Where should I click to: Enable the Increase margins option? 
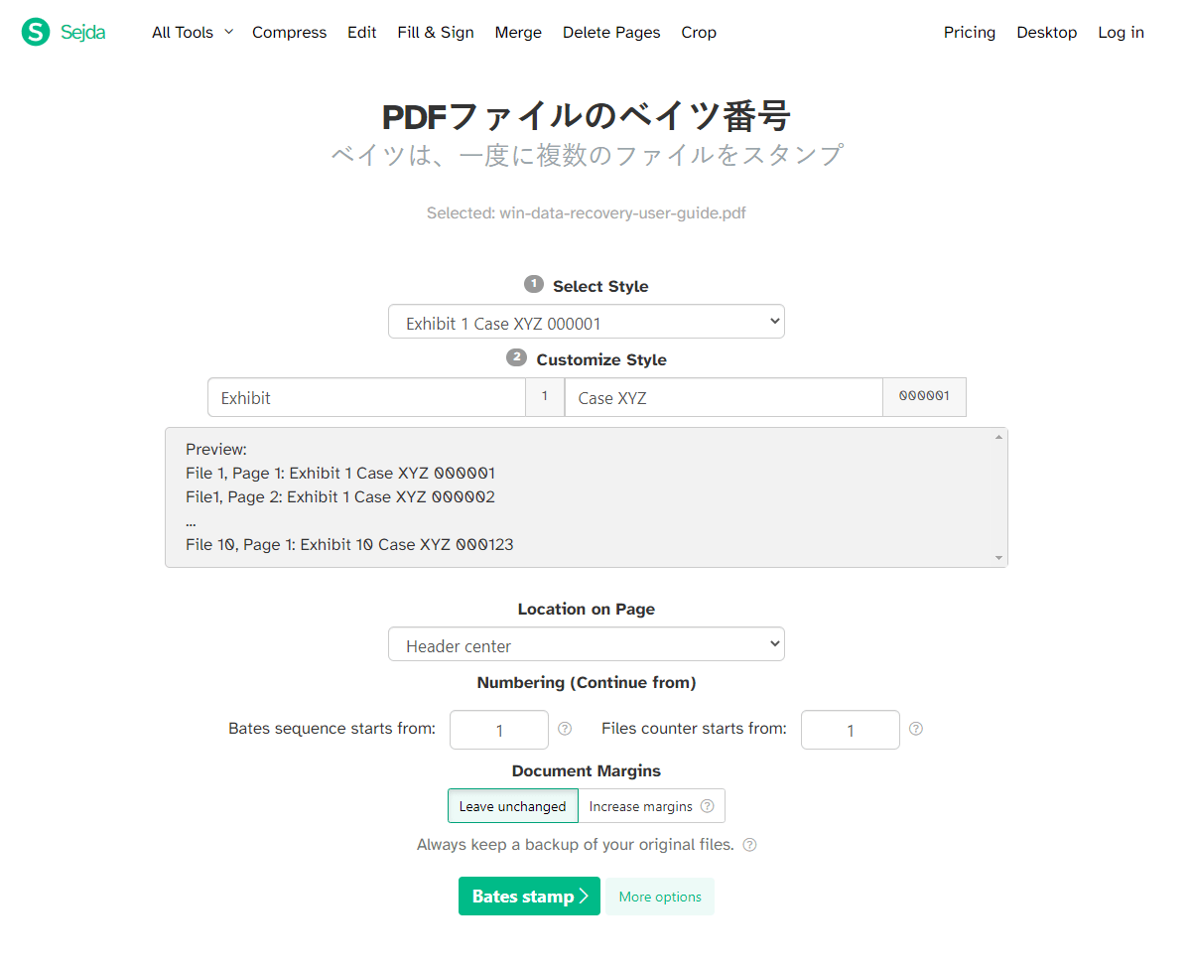[640, 805]
